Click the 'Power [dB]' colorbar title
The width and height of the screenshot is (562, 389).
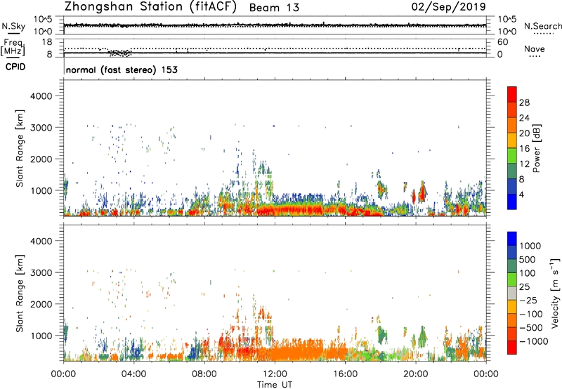(537, 148)
